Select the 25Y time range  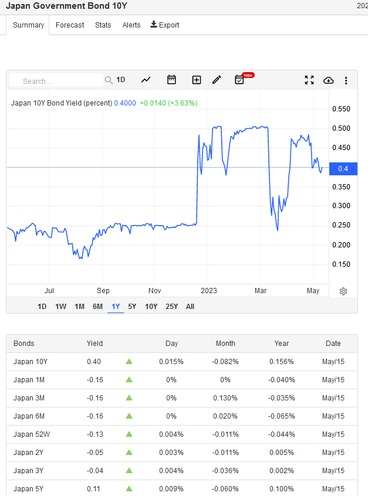pos(171,307)
